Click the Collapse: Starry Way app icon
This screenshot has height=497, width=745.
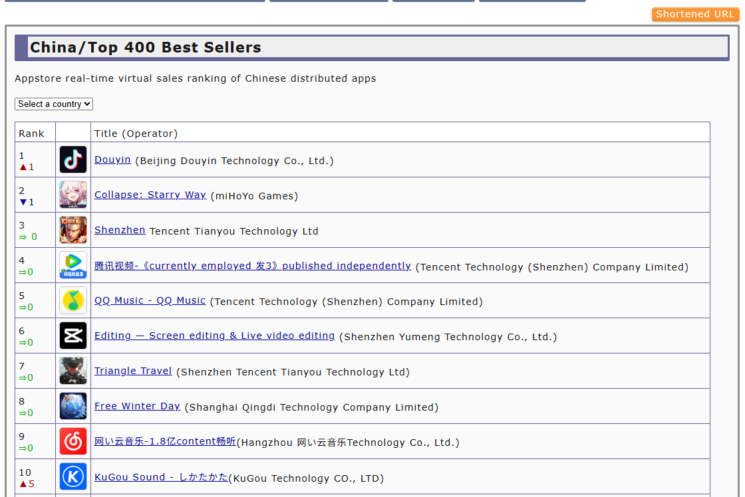coord(73,195)
